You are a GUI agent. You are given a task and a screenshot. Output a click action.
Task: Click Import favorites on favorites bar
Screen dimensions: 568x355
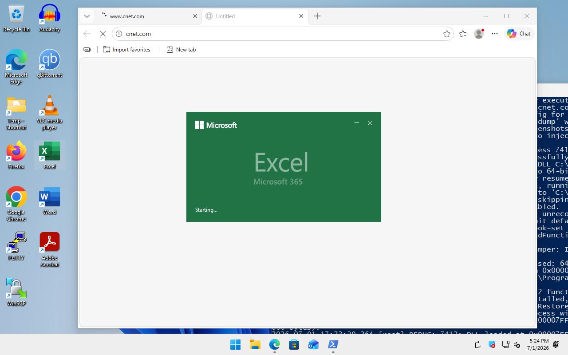click(126, 50)
